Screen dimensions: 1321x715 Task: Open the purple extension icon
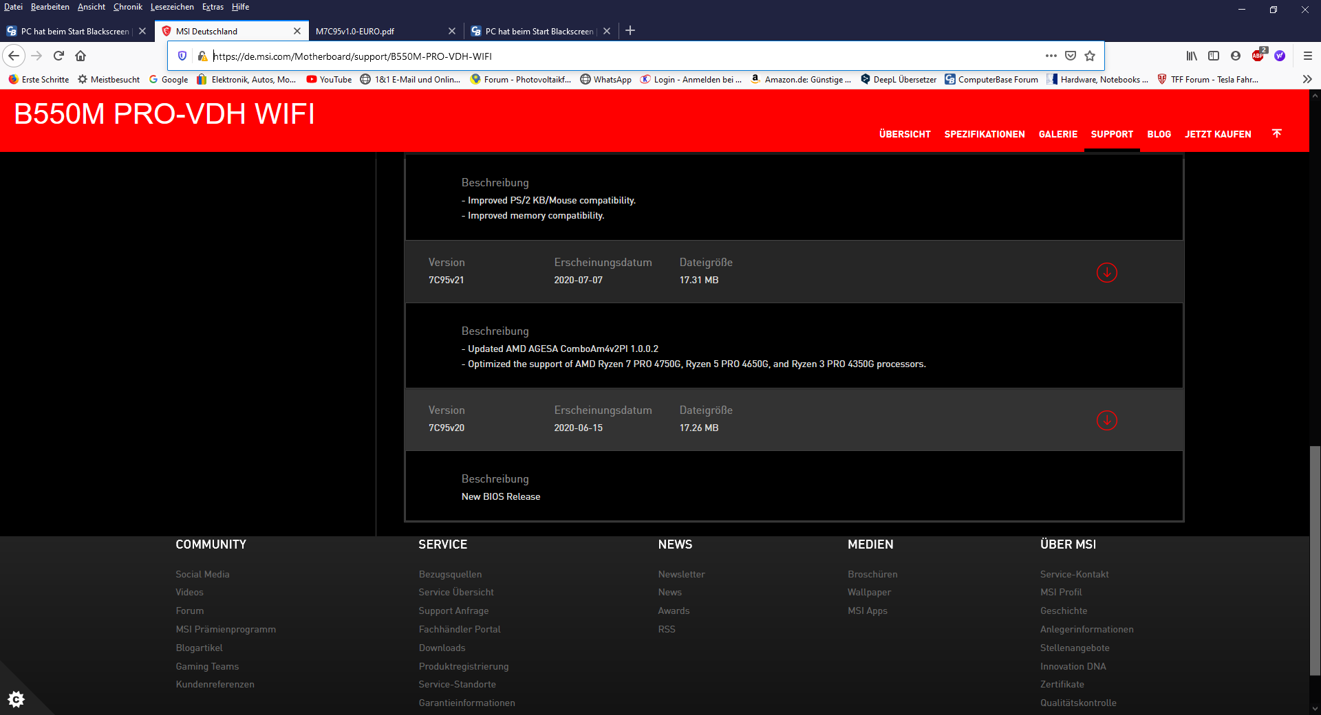coord(1280,56)
